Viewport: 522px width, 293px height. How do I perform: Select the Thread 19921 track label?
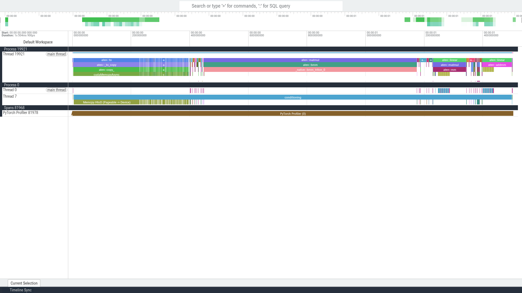14,54
